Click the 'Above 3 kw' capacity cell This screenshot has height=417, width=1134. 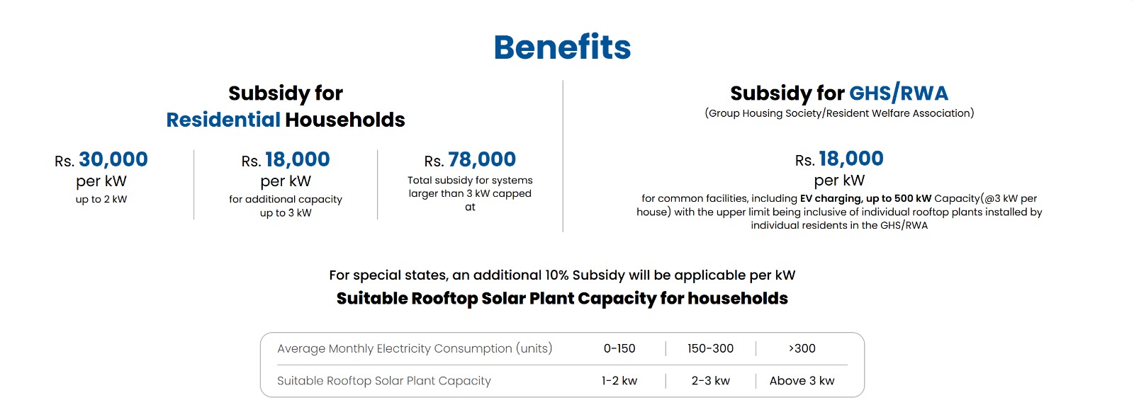pos(802,381)
